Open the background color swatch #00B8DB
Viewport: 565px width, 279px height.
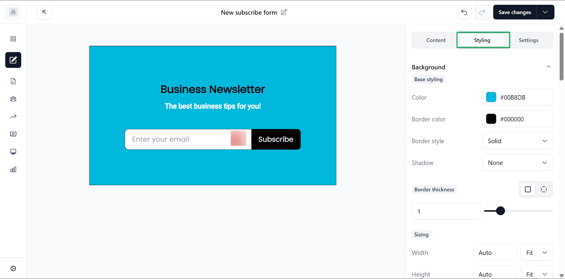[491, 97]
